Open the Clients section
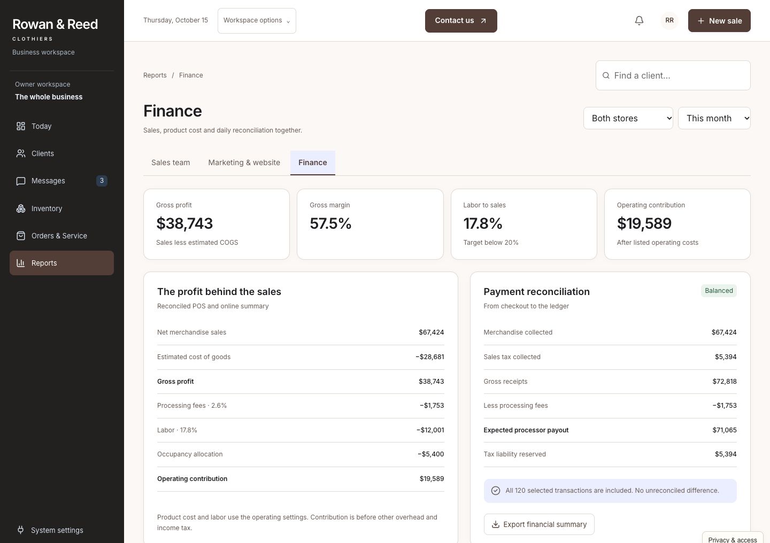This screenshot has width=770, height=543. [61, 153]
